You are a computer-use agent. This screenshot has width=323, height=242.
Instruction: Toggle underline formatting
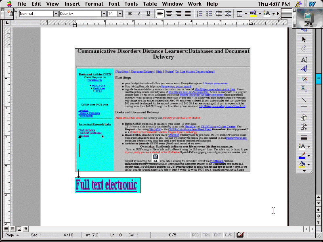click(x=148, y=14)
